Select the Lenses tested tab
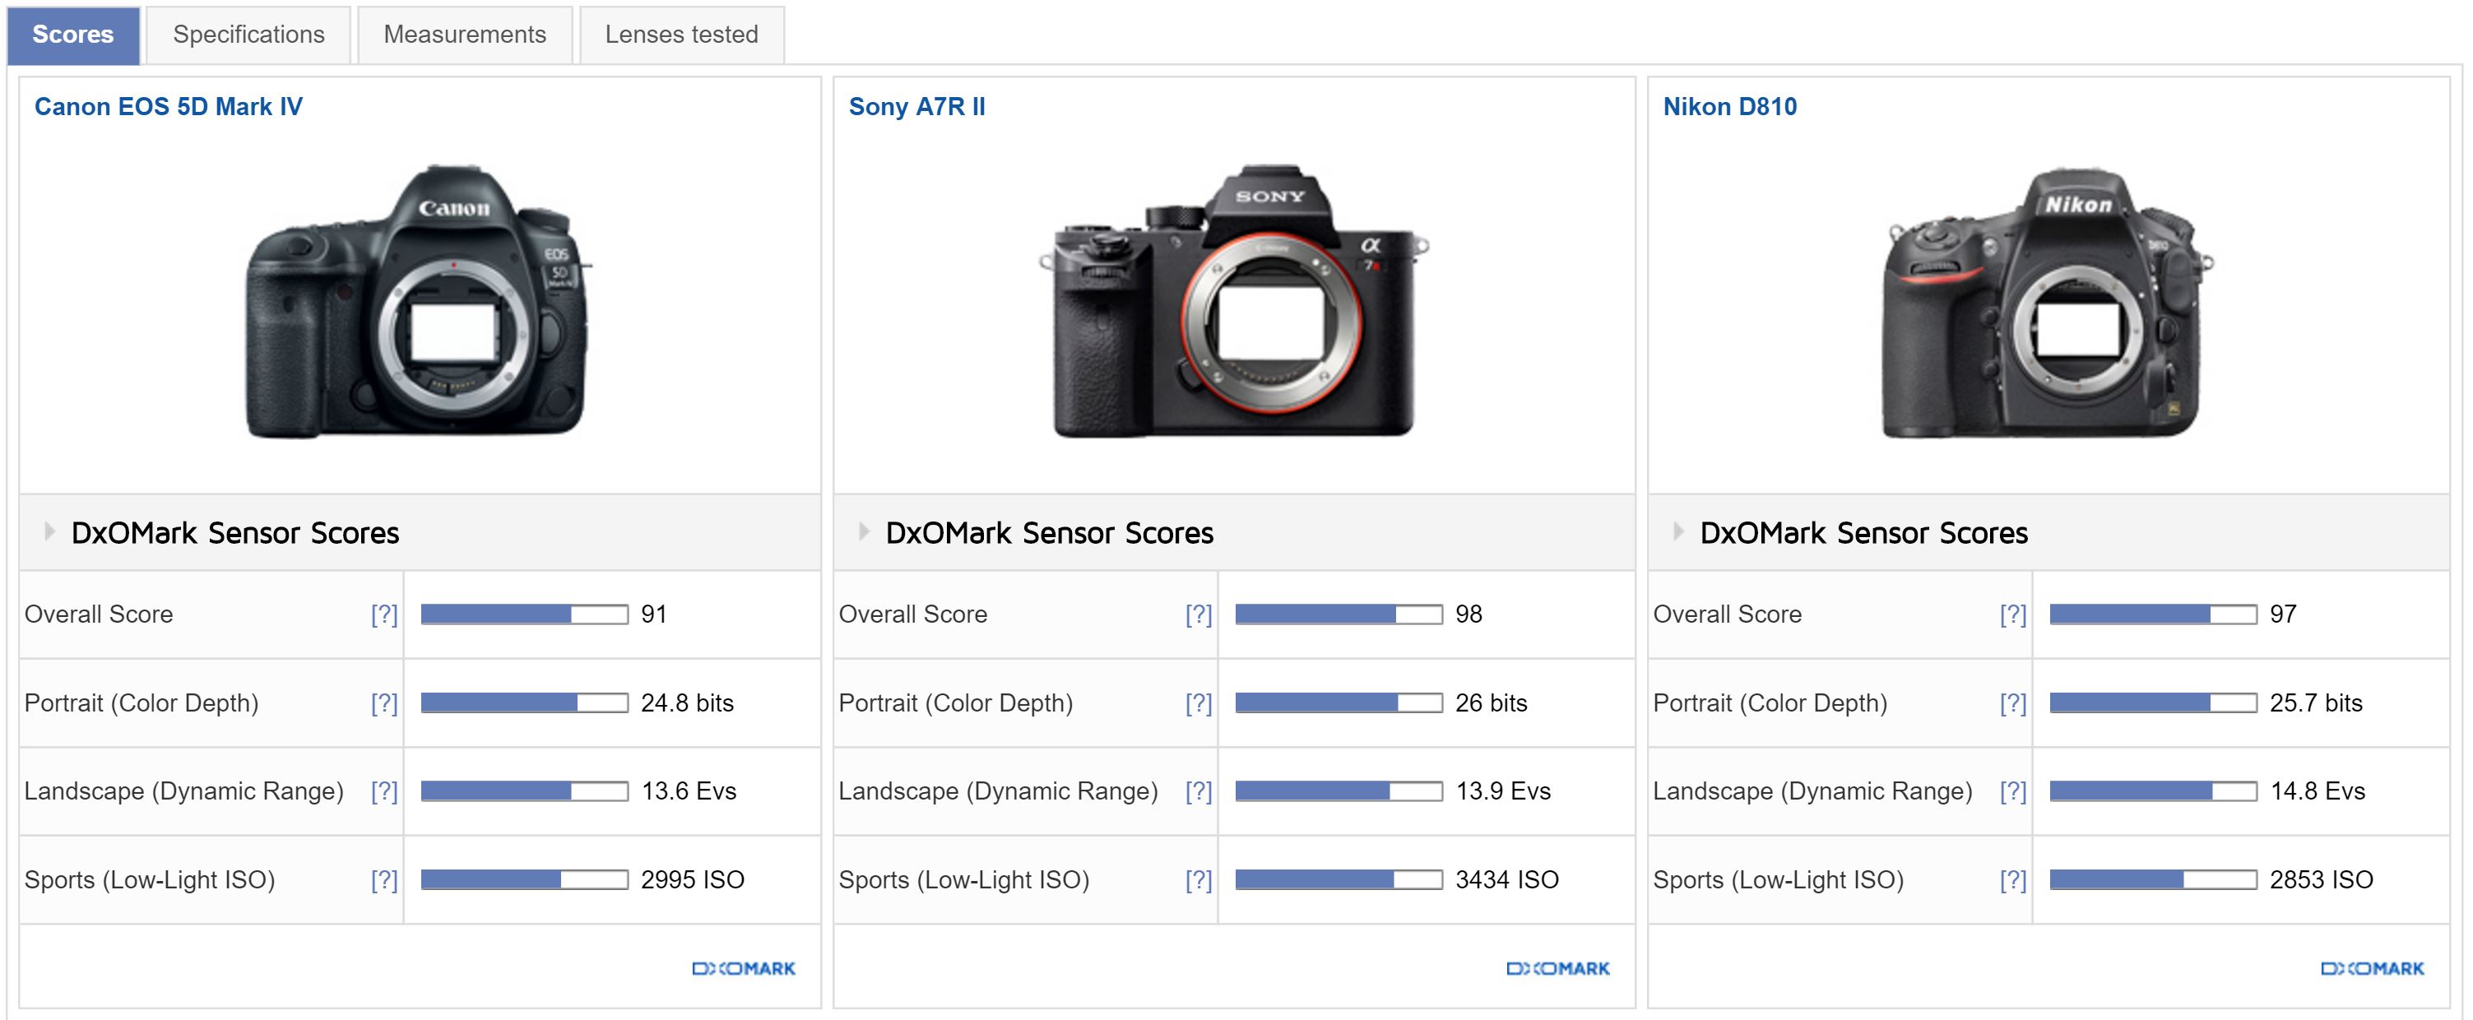This screenshot has height=1020, width=2473. pyautogui.click(x=680, y=35)
